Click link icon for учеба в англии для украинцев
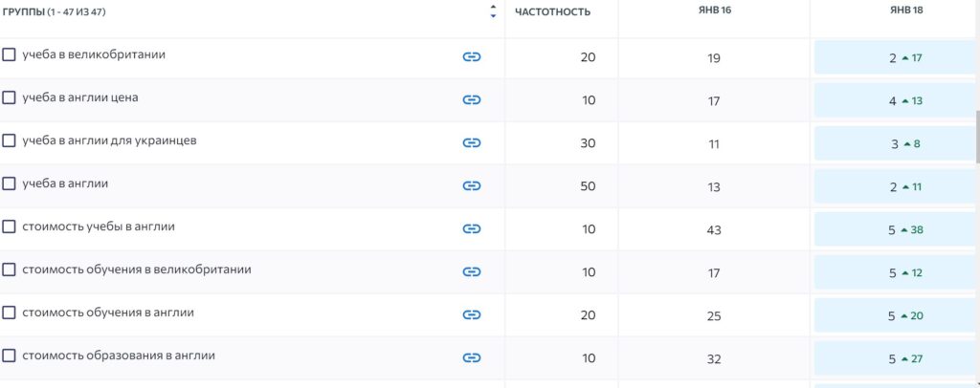Screen dimensions: 980x388 click(x=471, y=142)
